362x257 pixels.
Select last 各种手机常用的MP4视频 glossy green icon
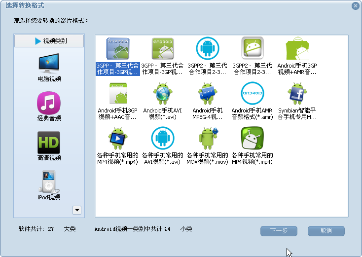point(253,138)
